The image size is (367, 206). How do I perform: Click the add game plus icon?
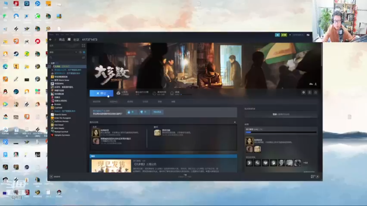click(51, 177)
